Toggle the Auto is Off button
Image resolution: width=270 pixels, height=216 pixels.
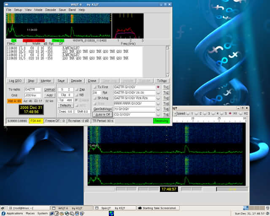[103, 114]
